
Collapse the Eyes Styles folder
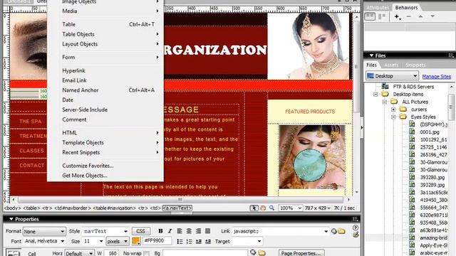(393, 117)
